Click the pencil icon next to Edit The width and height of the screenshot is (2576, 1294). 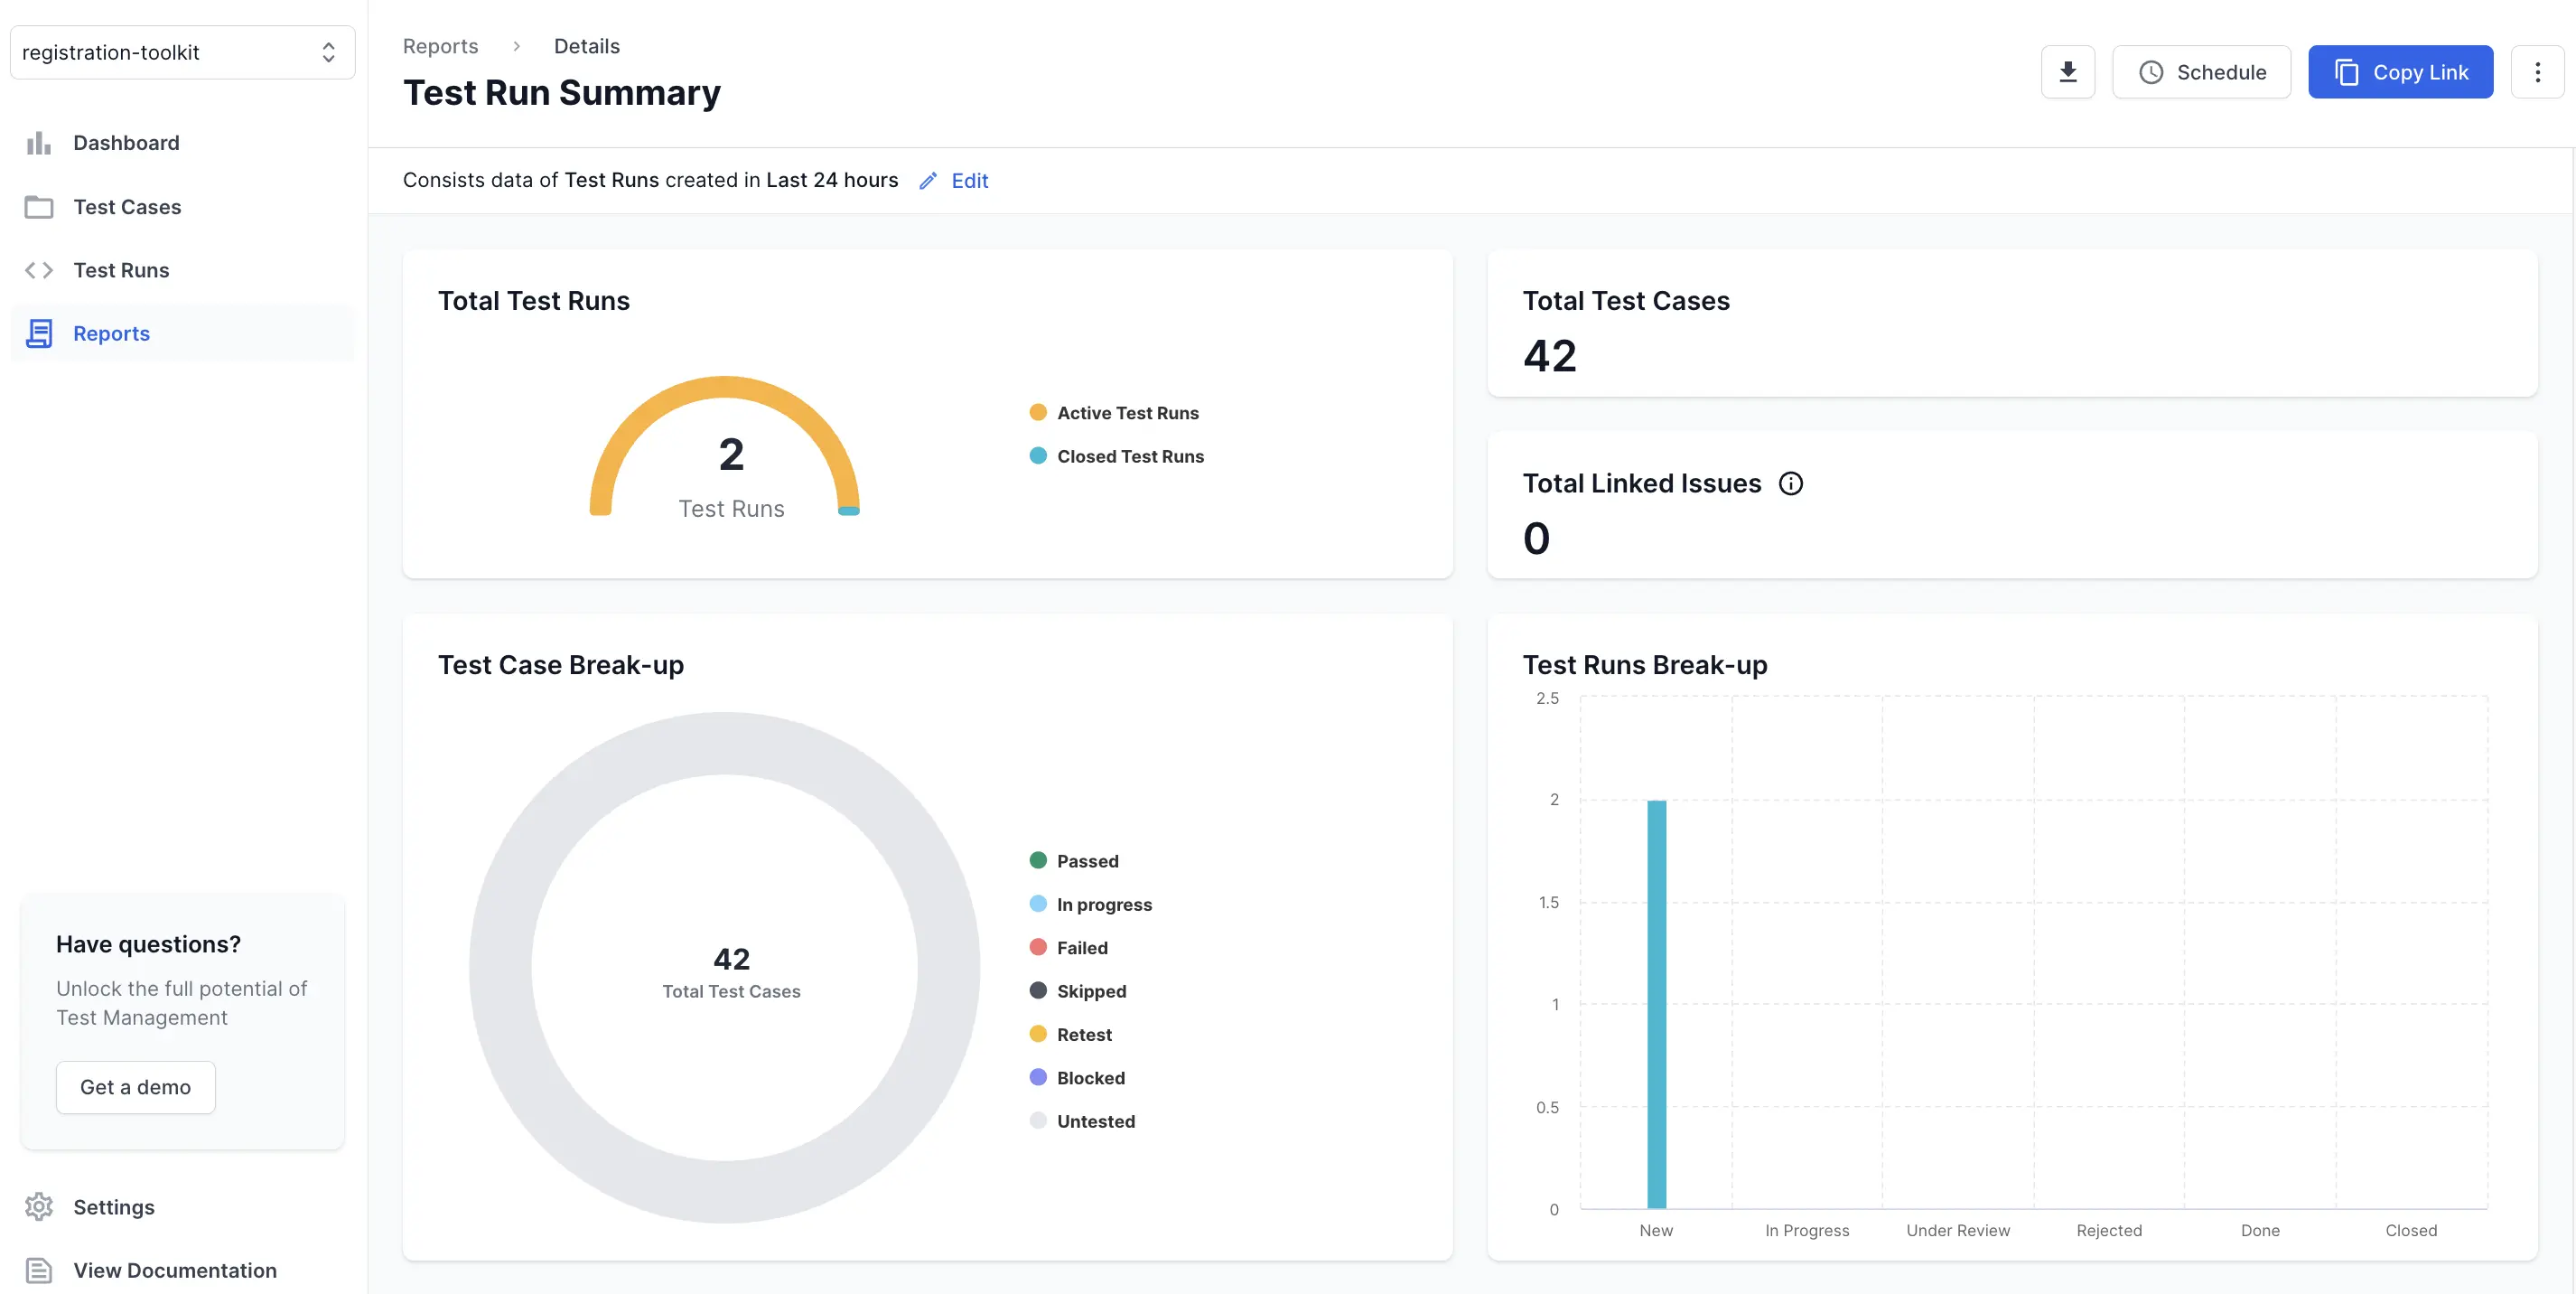click(928, 181)
